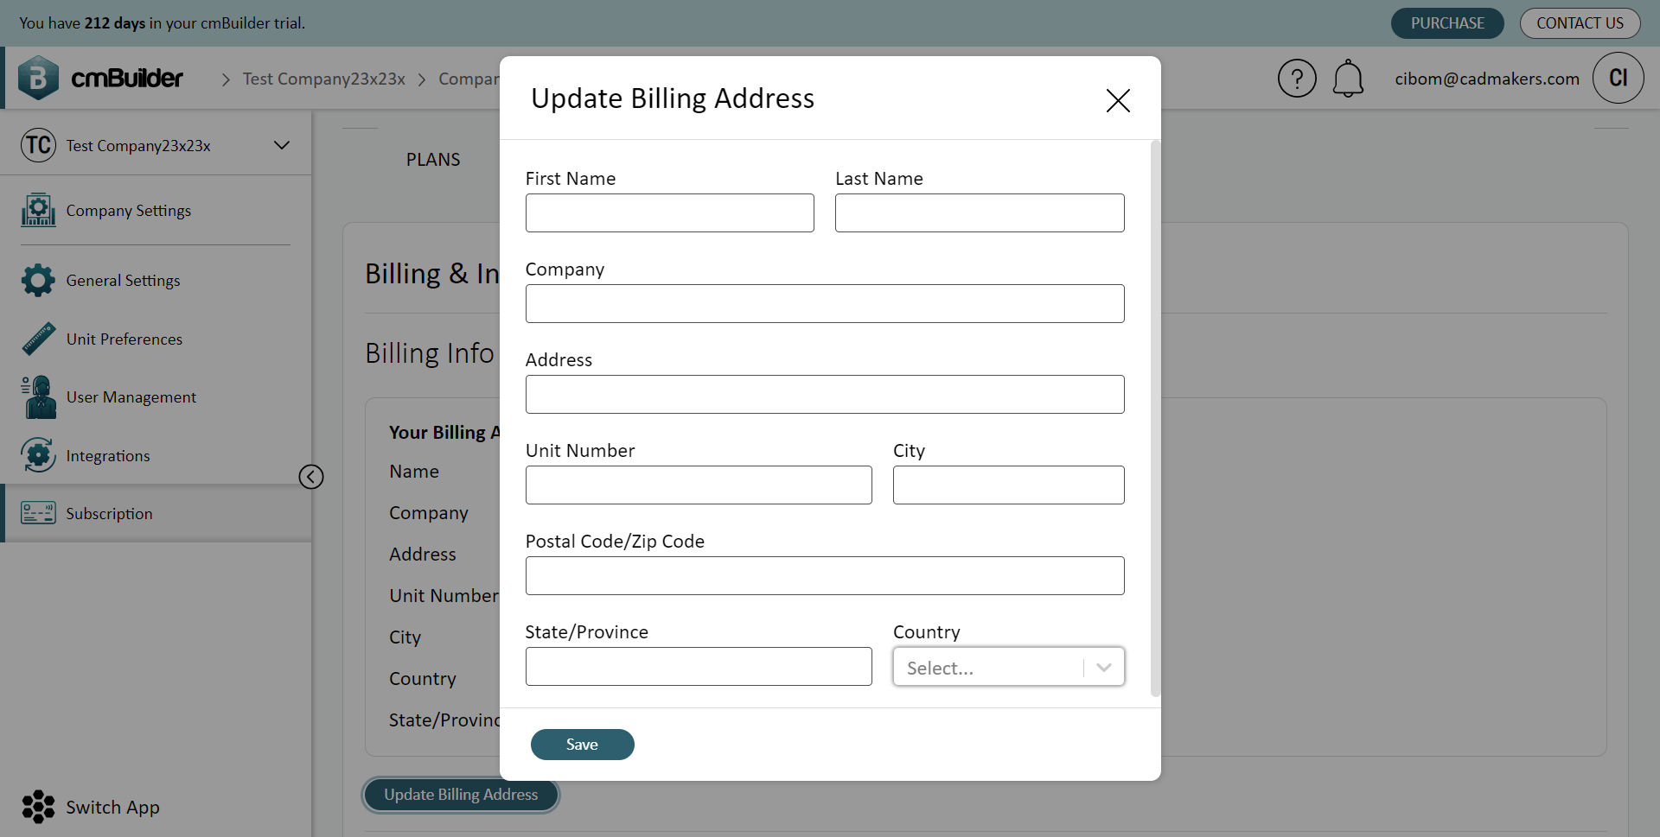Click the dialog's vertical scrollbar
The width and height of the screenshot is (1660, 837).
pos(1155,418)
